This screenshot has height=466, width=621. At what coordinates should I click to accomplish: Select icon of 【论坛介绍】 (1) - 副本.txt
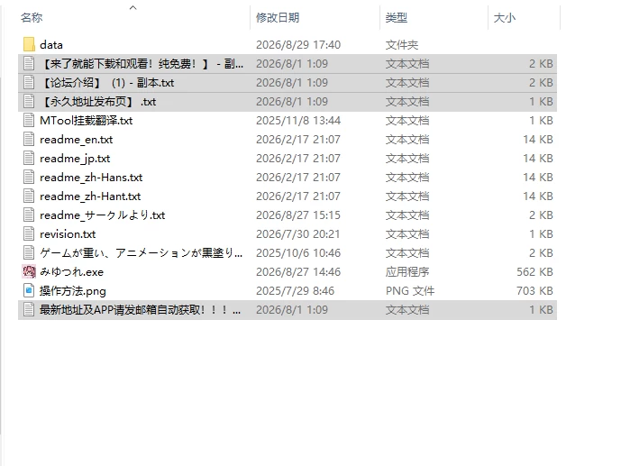point(29,83)
